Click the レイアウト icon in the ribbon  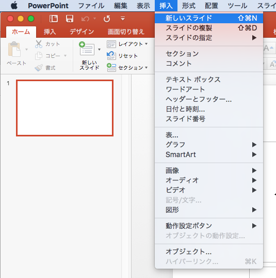tap(111, 44)
